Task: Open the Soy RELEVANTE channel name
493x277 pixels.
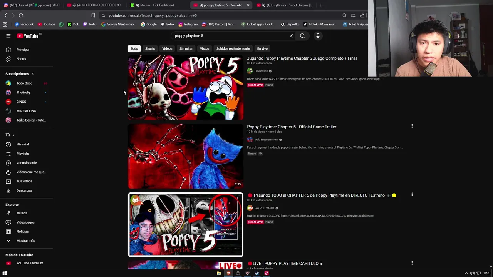Action: coord(264,208)
